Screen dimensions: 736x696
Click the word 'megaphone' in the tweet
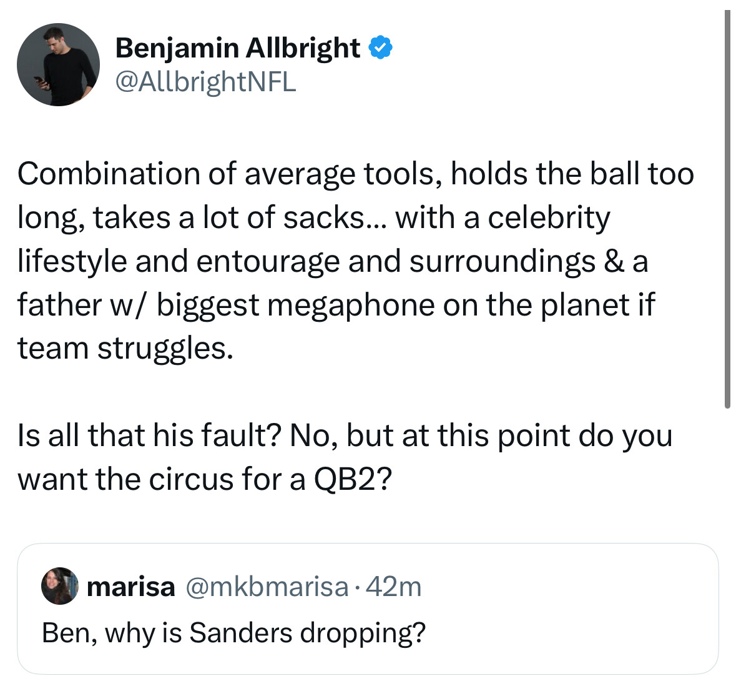pyautogui.click(x=351, y=306)
